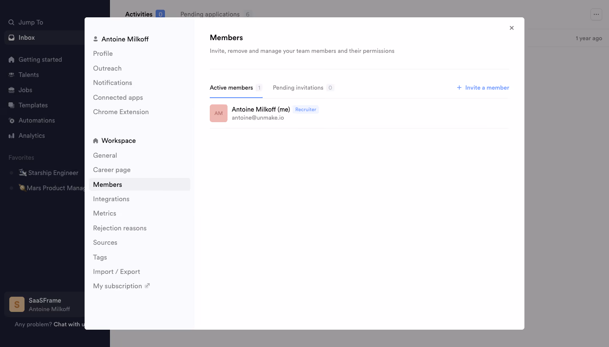Image resolution: width=609 pixels, height=347 pixels.
Task: Open Outreach settings
Action: (107, 68)
